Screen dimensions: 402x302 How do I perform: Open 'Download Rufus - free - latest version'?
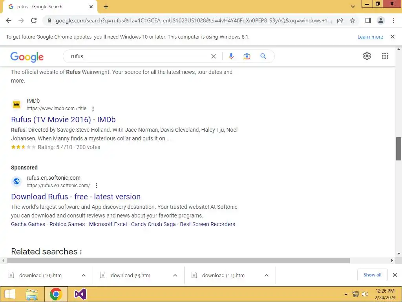click(x=76, y=197)
